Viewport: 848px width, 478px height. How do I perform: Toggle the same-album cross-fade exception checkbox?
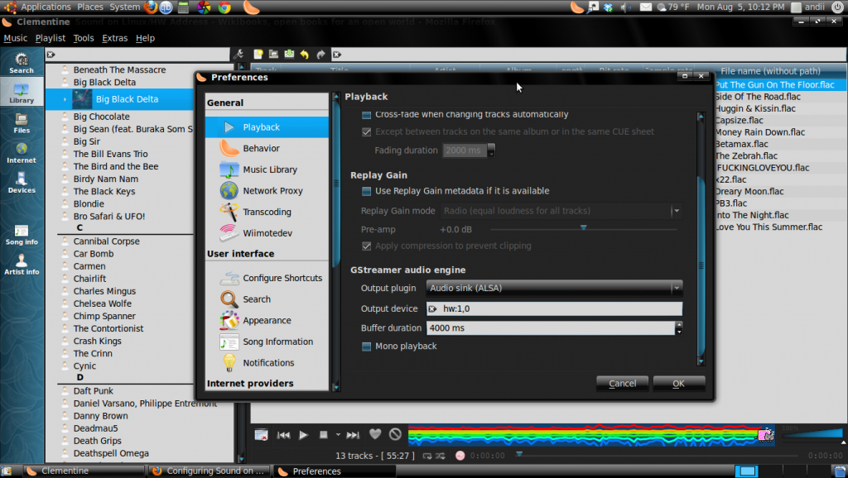pyautogui.click(x=366, y=131)
